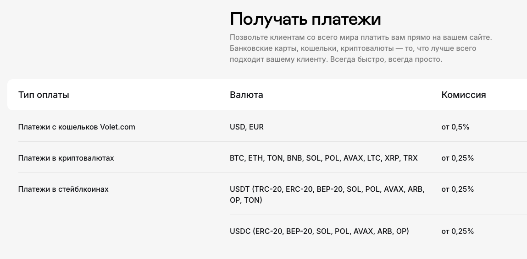Click the "USD, EUR" currency cell

click(x=247, y=127)
